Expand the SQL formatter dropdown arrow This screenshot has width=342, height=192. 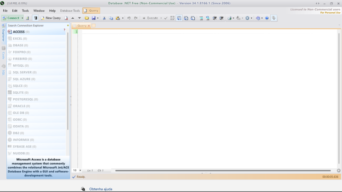coord(242,18)
